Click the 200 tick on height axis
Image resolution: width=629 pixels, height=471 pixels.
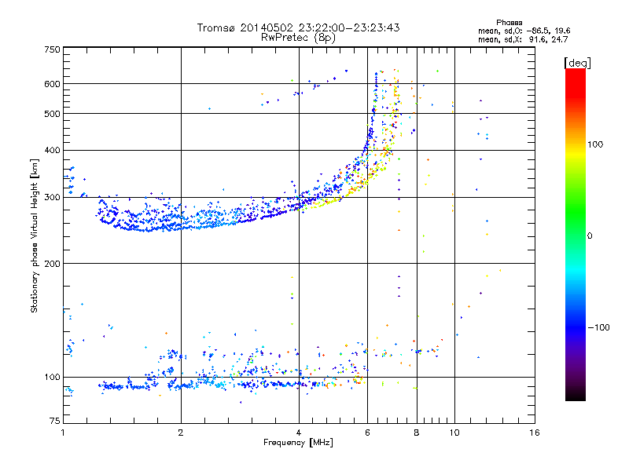(52, 264)
